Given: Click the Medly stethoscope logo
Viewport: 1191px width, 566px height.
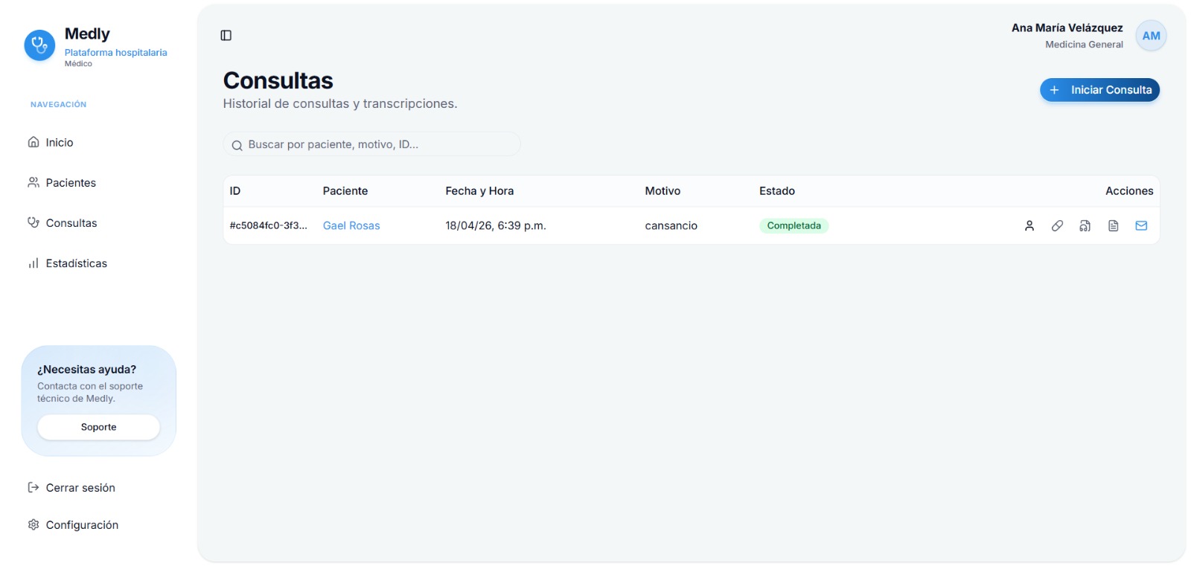Looking at the screenshot, I should click(x=39, y=45).
